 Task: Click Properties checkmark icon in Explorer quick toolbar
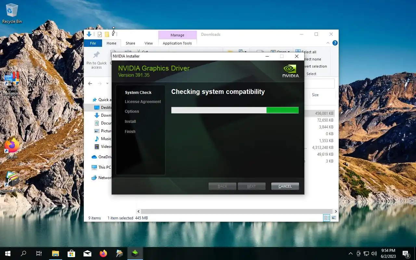point(100,34)
